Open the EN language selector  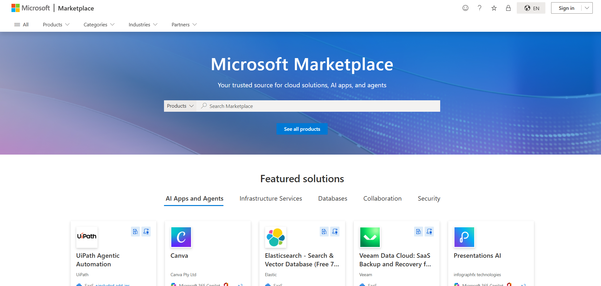(x=531, y=8)
